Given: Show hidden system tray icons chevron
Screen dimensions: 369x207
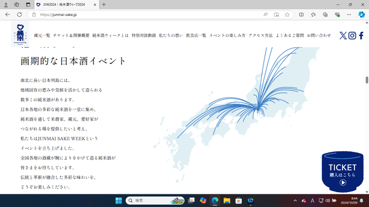Looking at the screenshot, I should point(295,201).
